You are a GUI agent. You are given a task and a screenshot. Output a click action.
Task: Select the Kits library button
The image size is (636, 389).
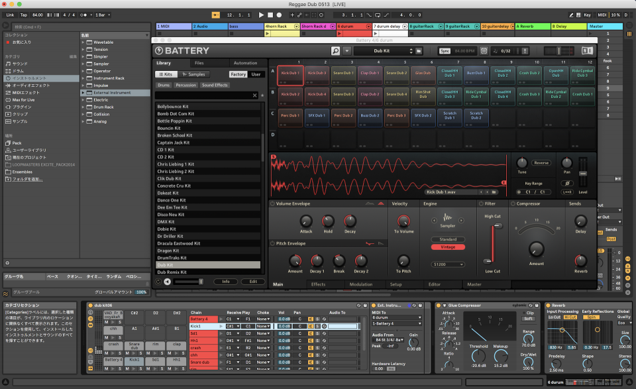166,74
